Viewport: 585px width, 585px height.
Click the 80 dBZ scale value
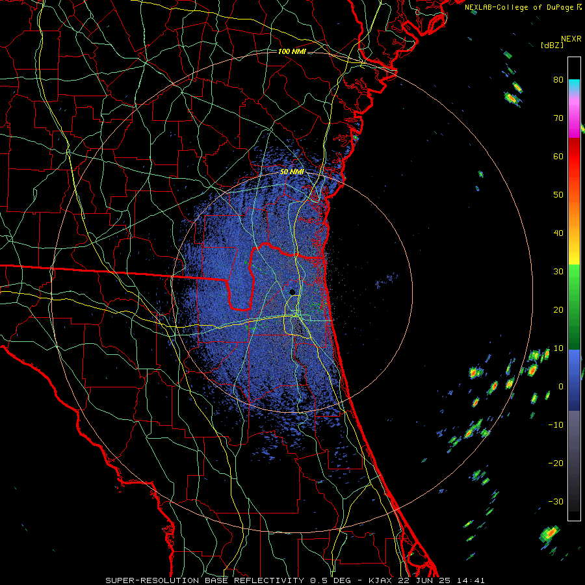point(558,79)
